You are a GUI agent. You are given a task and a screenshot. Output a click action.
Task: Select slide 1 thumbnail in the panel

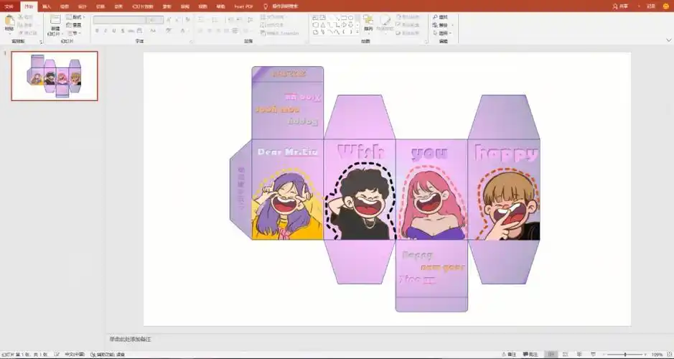[x=55, y=76]
